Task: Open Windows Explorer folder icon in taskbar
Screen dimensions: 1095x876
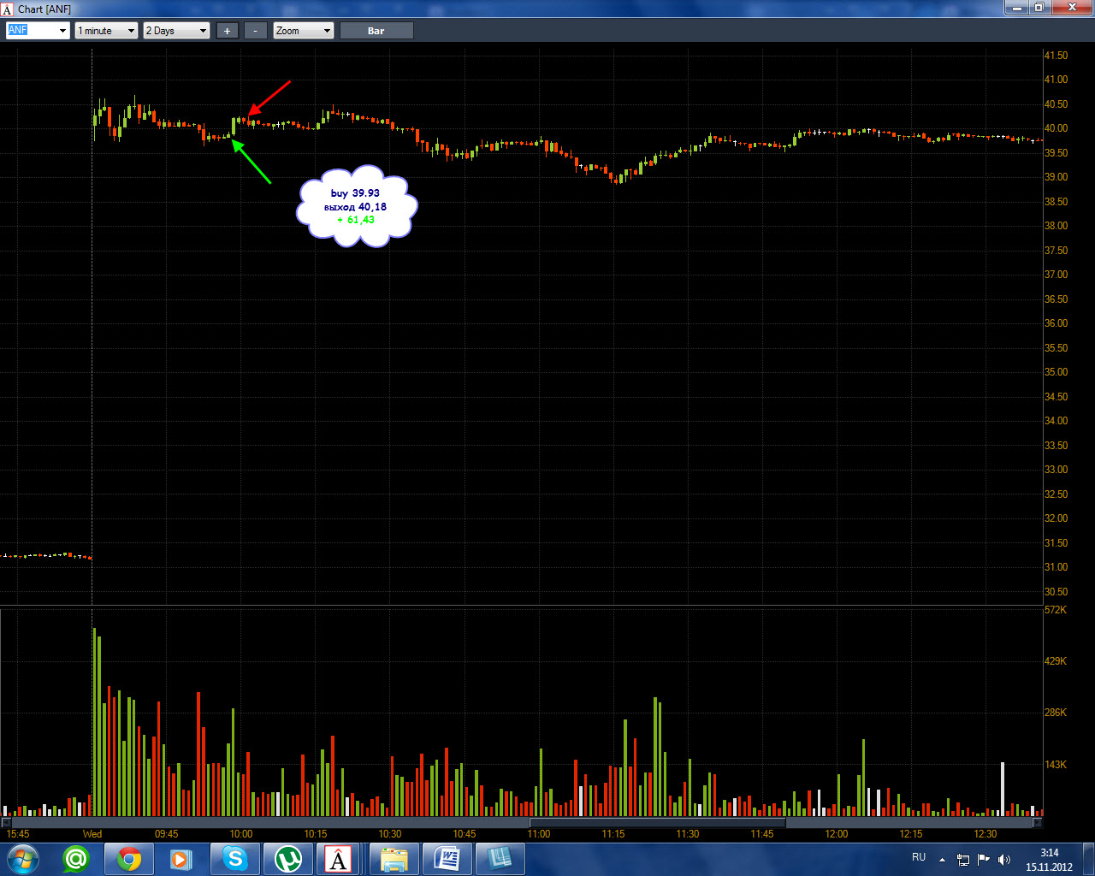Action: tap(394, 859)
